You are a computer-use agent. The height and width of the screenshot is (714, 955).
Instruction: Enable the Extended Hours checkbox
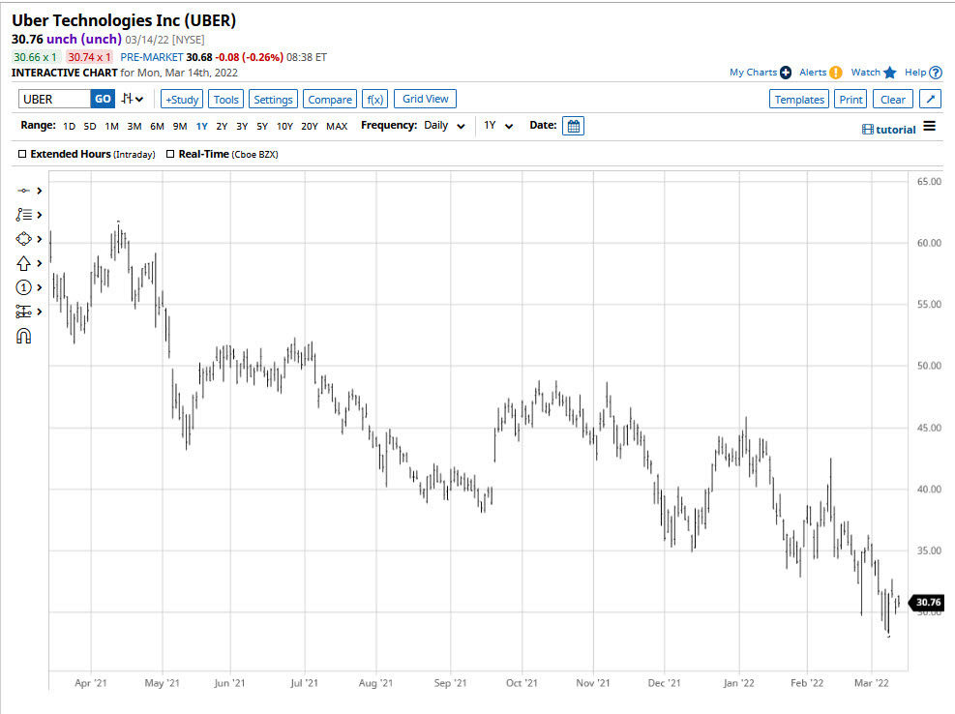coord(22,154)
